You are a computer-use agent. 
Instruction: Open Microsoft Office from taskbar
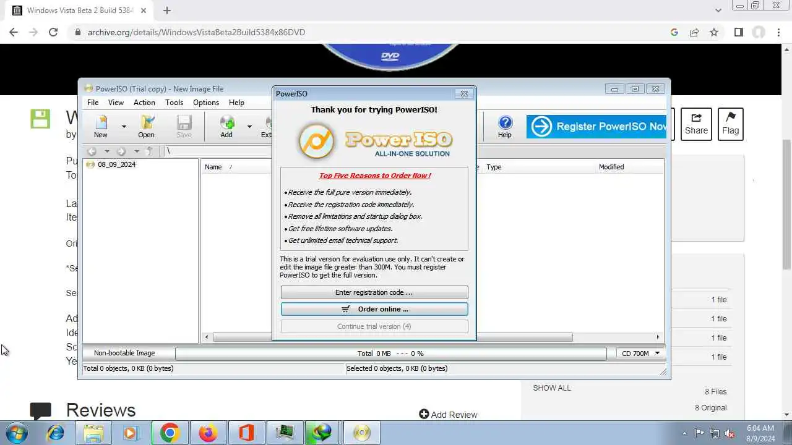[x=246, y=433]
